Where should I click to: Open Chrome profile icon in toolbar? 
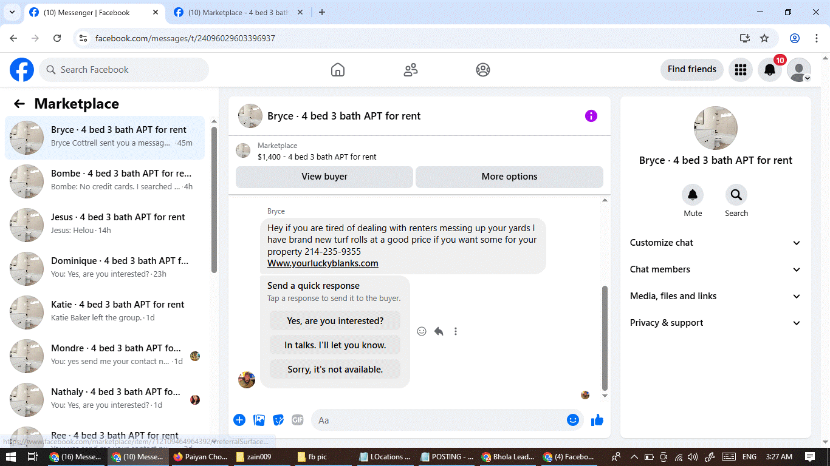coord(795,38)
